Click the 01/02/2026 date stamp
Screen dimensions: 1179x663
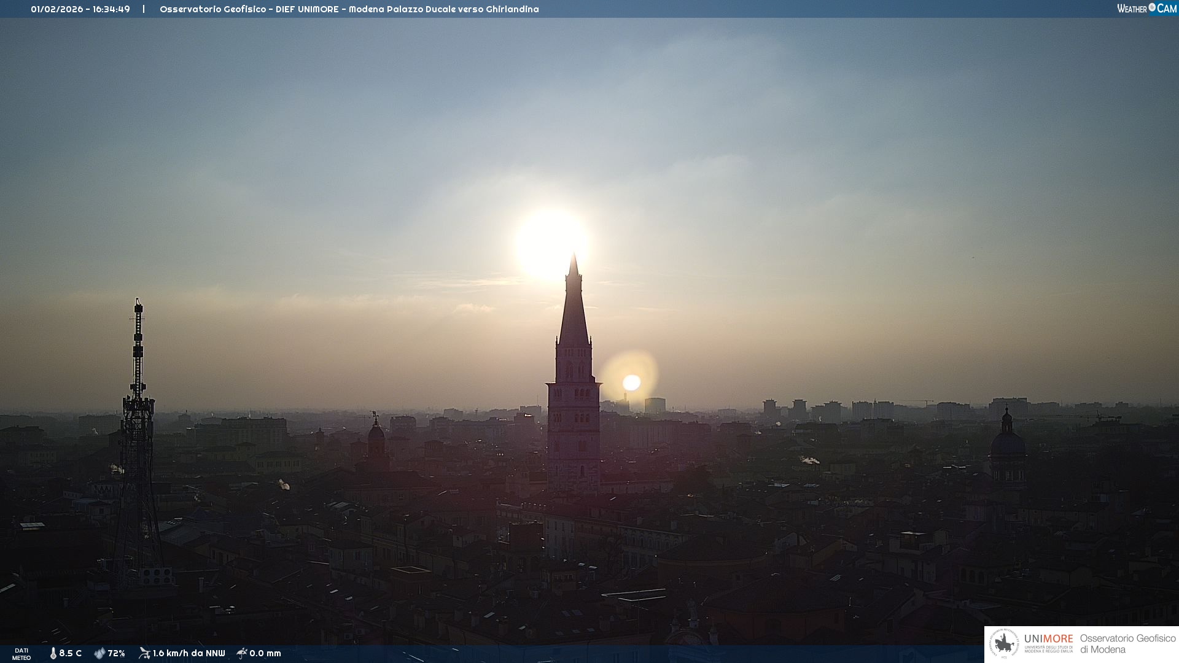coord(57,9)
